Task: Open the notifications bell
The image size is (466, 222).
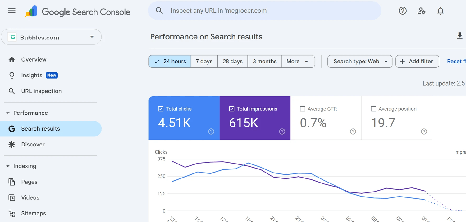Action: click(441, 11)
